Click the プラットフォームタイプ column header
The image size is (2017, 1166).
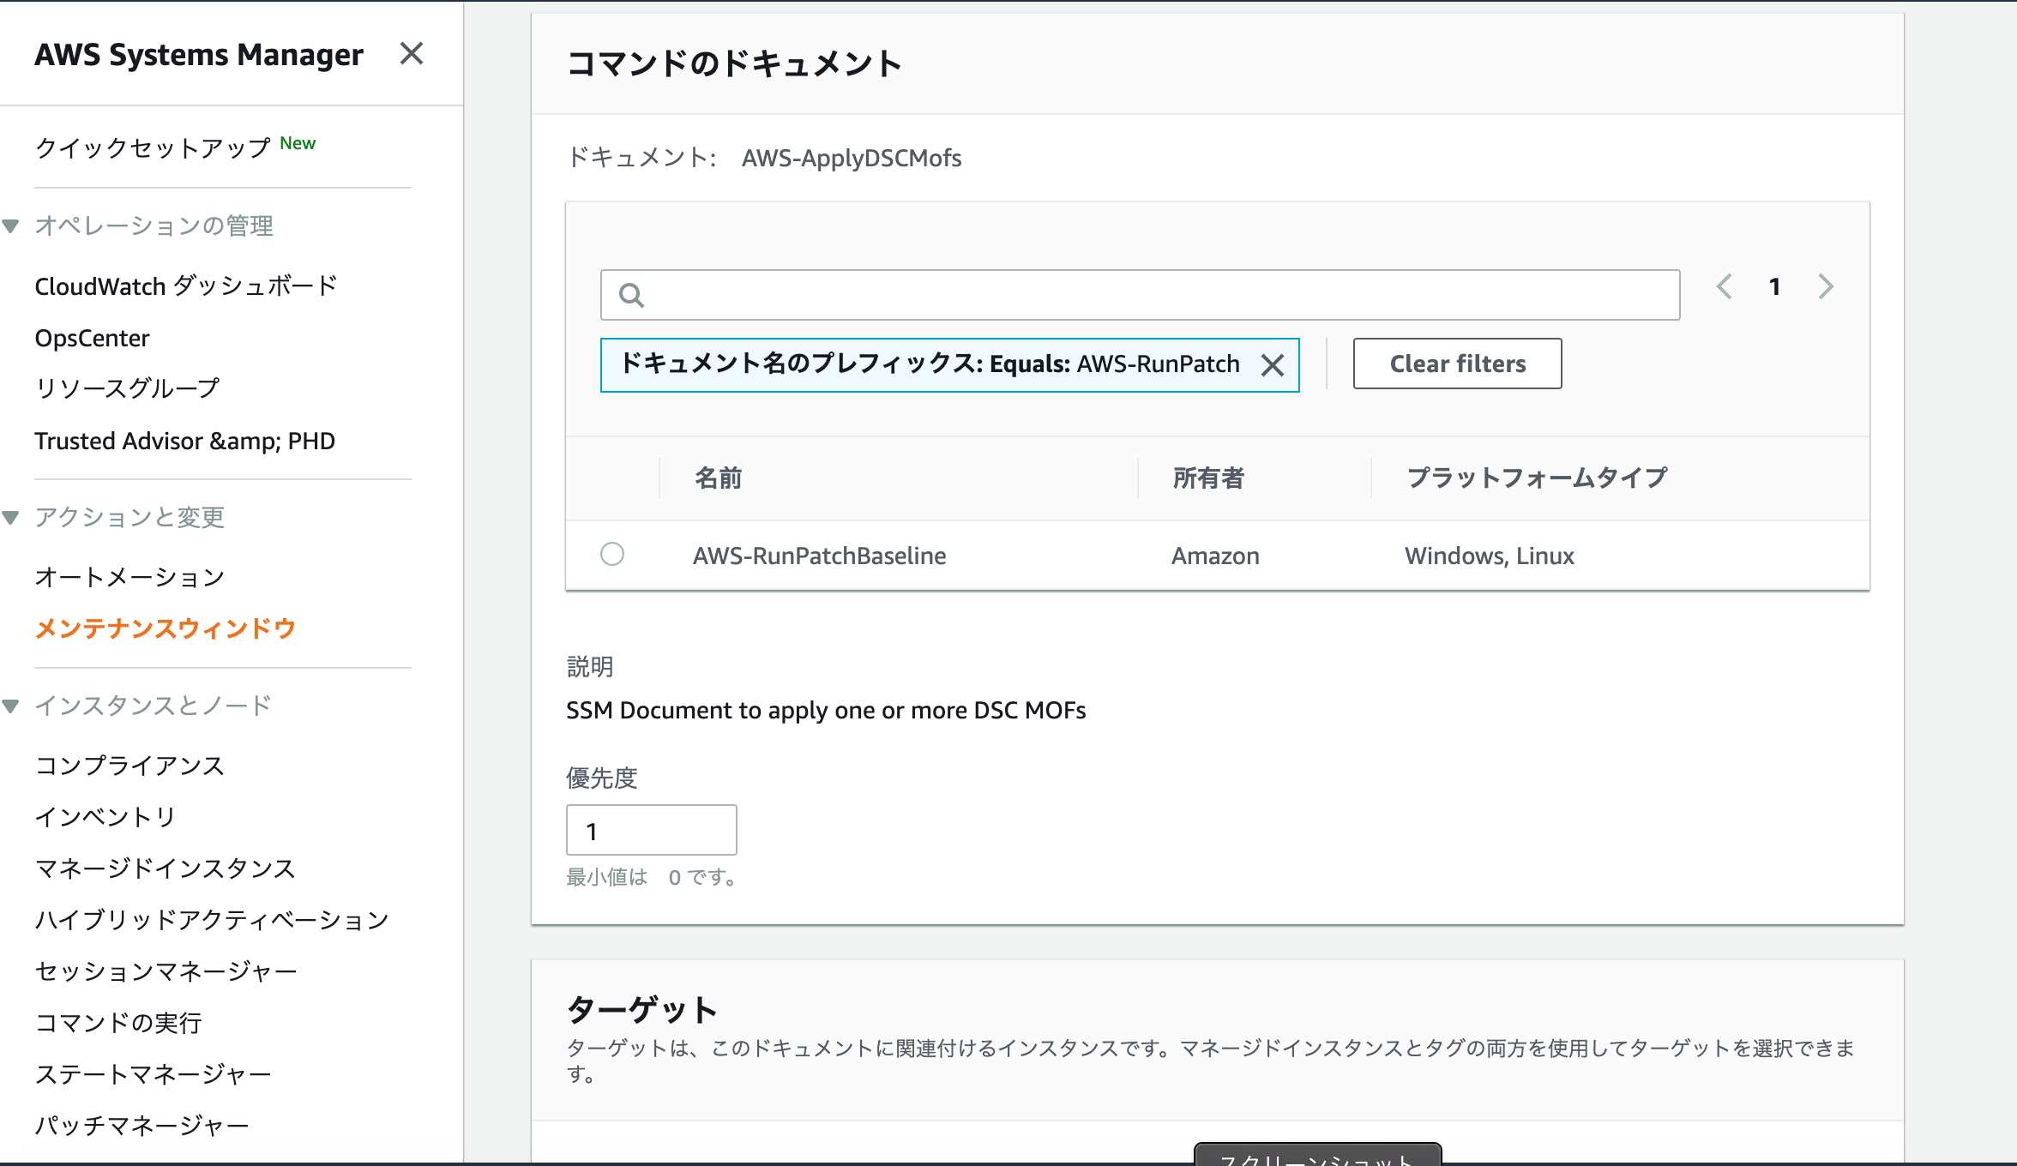pos(1537,478)
